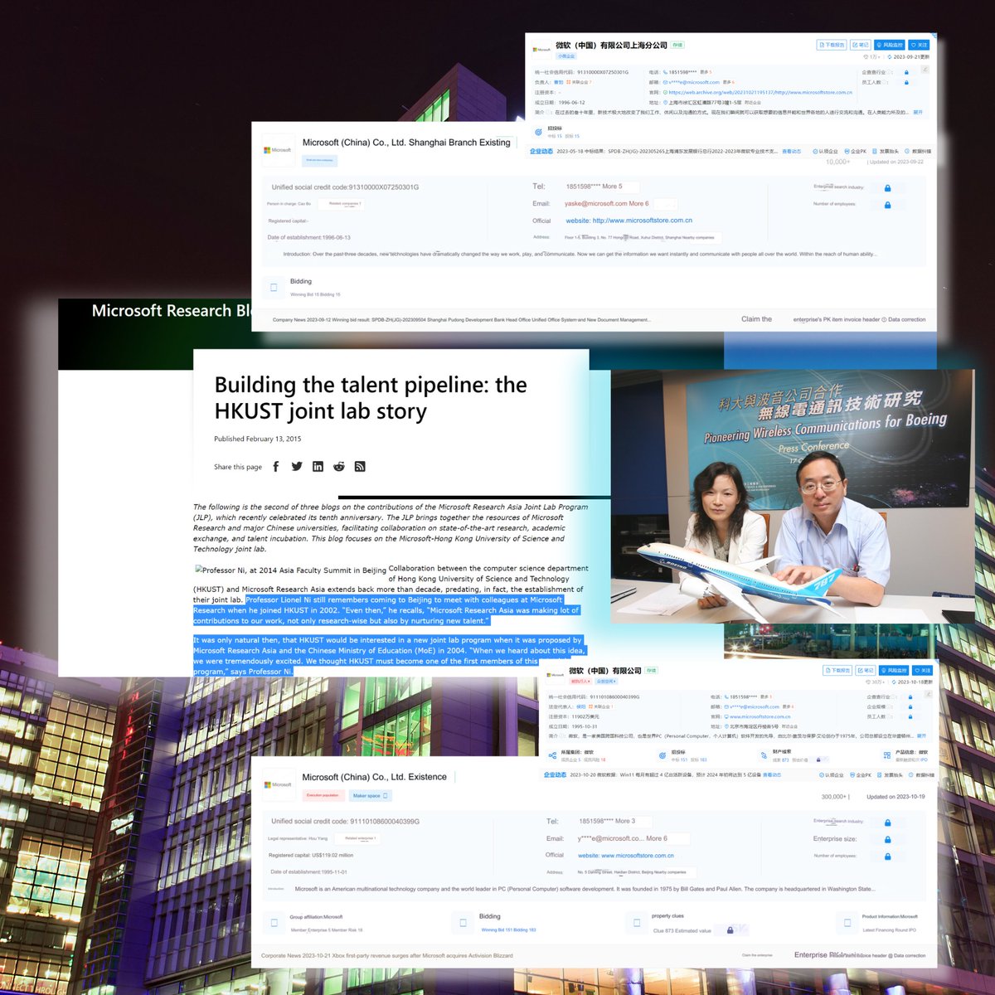Share the blog article on Facebook

tap(276, 467)
